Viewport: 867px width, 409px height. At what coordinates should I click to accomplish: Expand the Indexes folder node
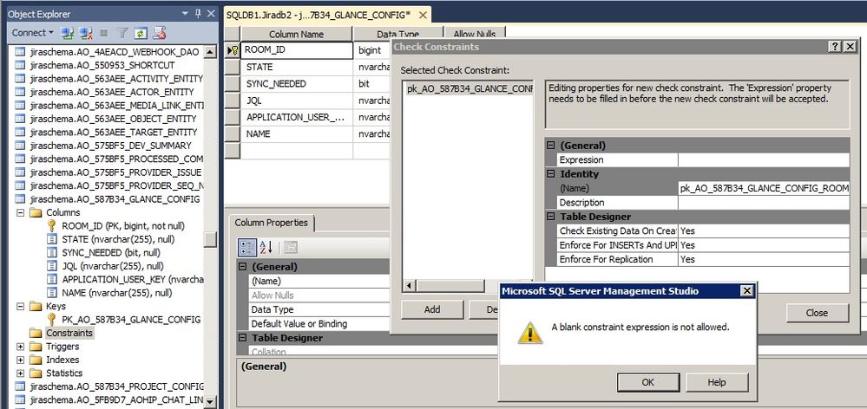click(21, 360)
